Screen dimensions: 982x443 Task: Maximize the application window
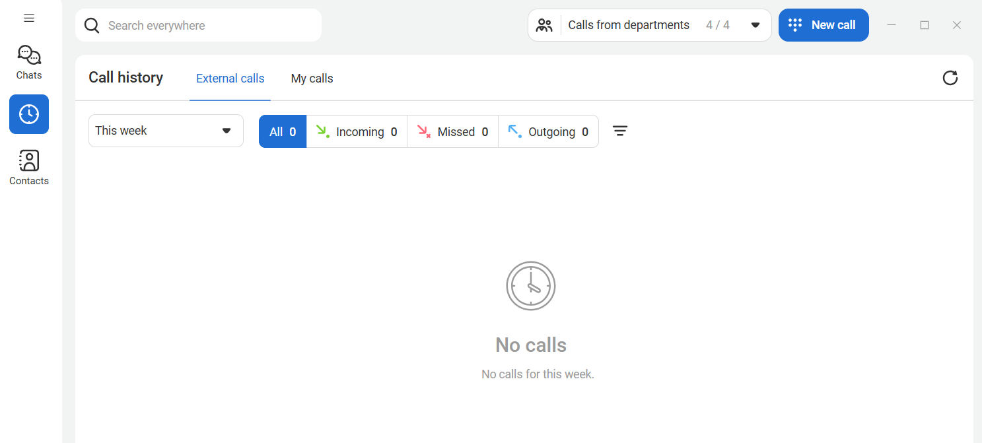(925, 25)
